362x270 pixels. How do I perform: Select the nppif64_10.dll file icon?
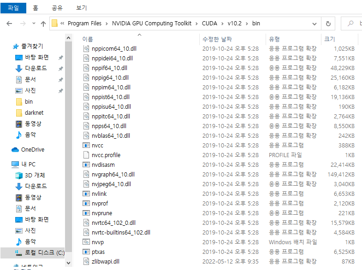point(86,68)
